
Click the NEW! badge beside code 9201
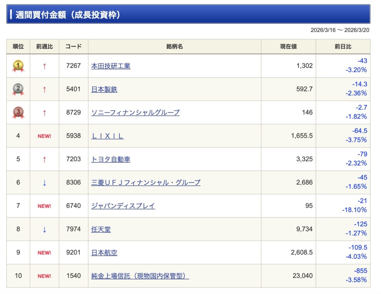[x=44, y=253]
